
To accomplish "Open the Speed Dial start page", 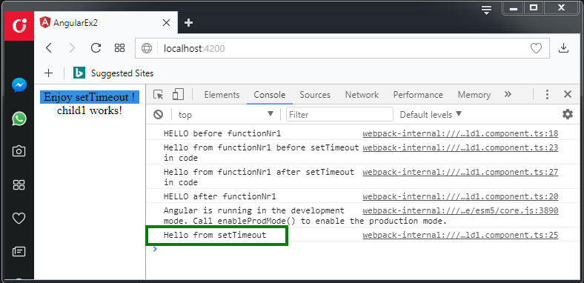I will click(119, 48).
